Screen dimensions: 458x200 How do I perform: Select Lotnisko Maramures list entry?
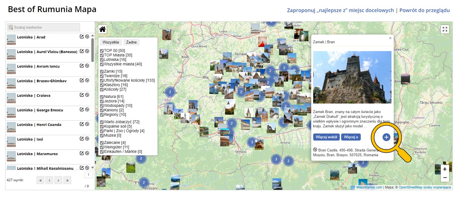(37, 154)
